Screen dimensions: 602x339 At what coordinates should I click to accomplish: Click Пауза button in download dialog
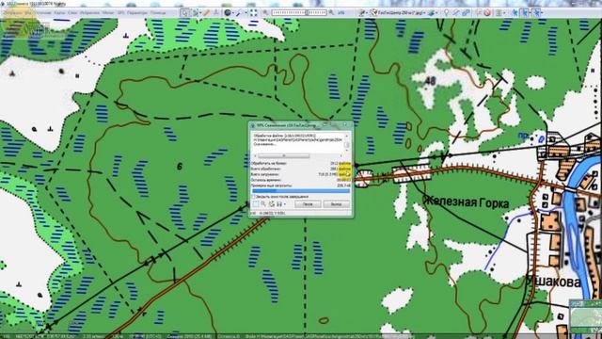click(x=308, y=204)
